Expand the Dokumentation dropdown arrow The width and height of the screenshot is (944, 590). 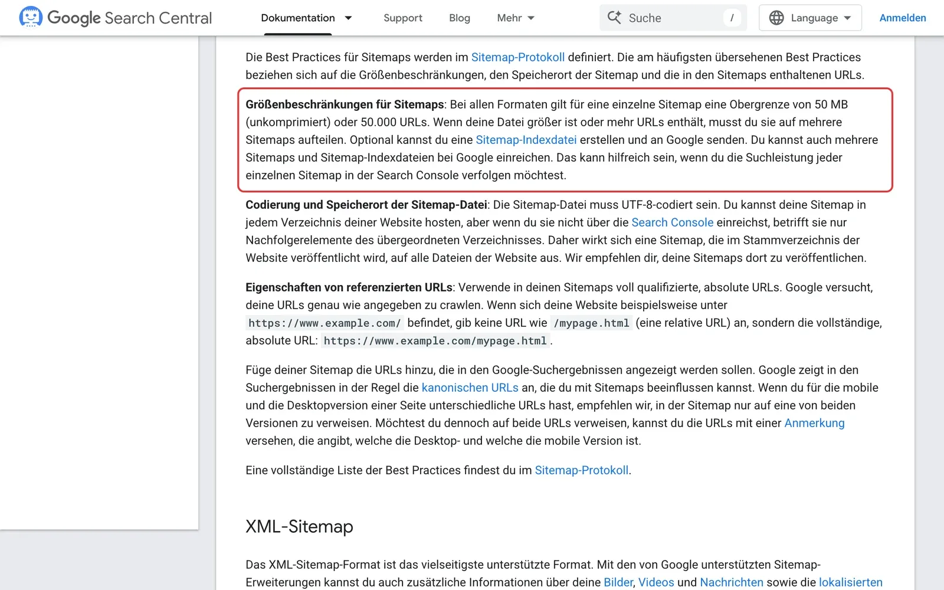[348, 18]
